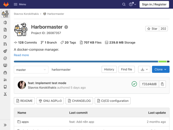Image resolution: width=173 pixels, height=130 pixels.
Task: Click blue segment of language bar
Action: 86,61
